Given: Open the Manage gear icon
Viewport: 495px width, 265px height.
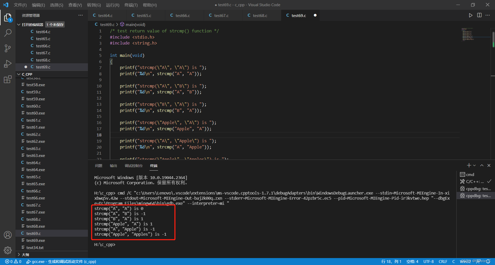Looking at the screenshot, I should tap(8, 250).
